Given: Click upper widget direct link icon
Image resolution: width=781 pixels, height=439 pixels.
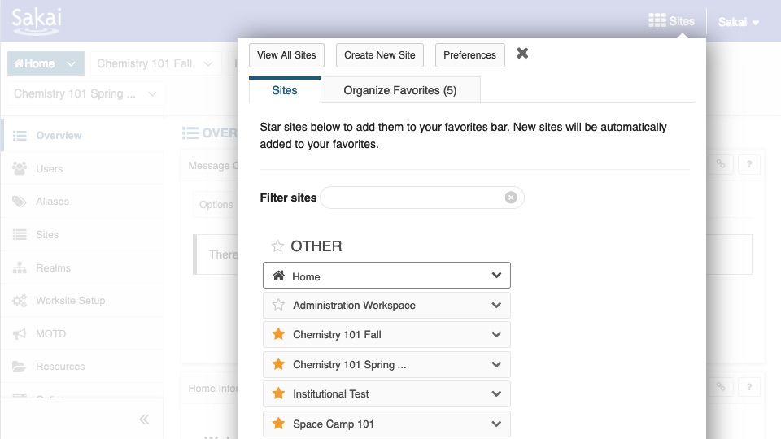Looking at the screenshot, I should coord(721,164).
